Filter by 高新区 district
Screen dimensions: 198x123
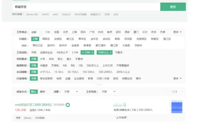click(x=46, y=39)
